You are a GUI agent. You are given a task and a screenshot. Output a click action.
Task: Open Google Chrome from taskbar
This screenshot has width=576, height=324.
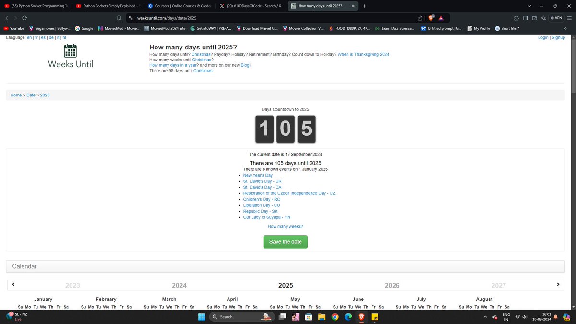pyautogui.click(x=335, y=316)
